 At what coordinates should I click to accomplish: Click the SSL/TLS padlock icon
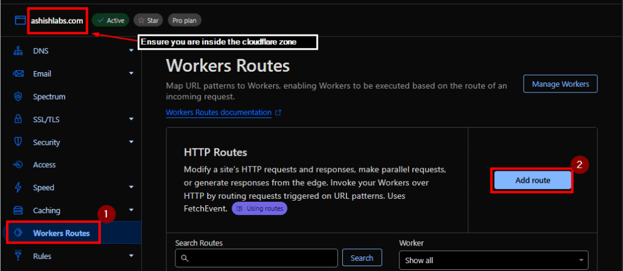(18, 120)
